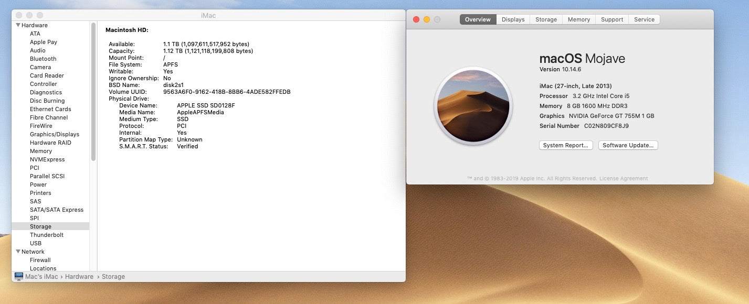749x304 pixels.
Task: Click the iMac computer icon in path bar
Action: click(x=19, y=276)
